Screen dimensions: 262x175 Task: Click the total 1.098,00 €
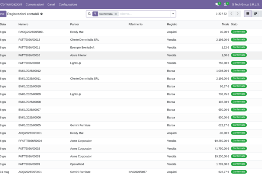223,71
